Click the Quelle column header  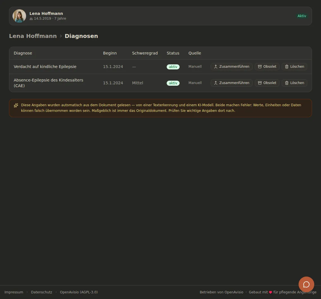[195, 53]
